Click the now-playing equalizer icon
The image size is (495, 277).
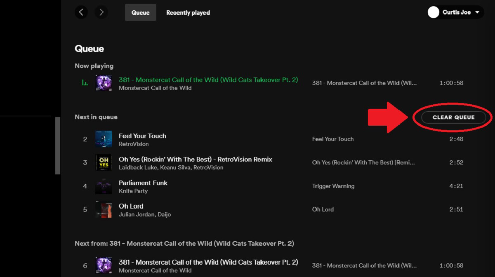coord(85,83)
